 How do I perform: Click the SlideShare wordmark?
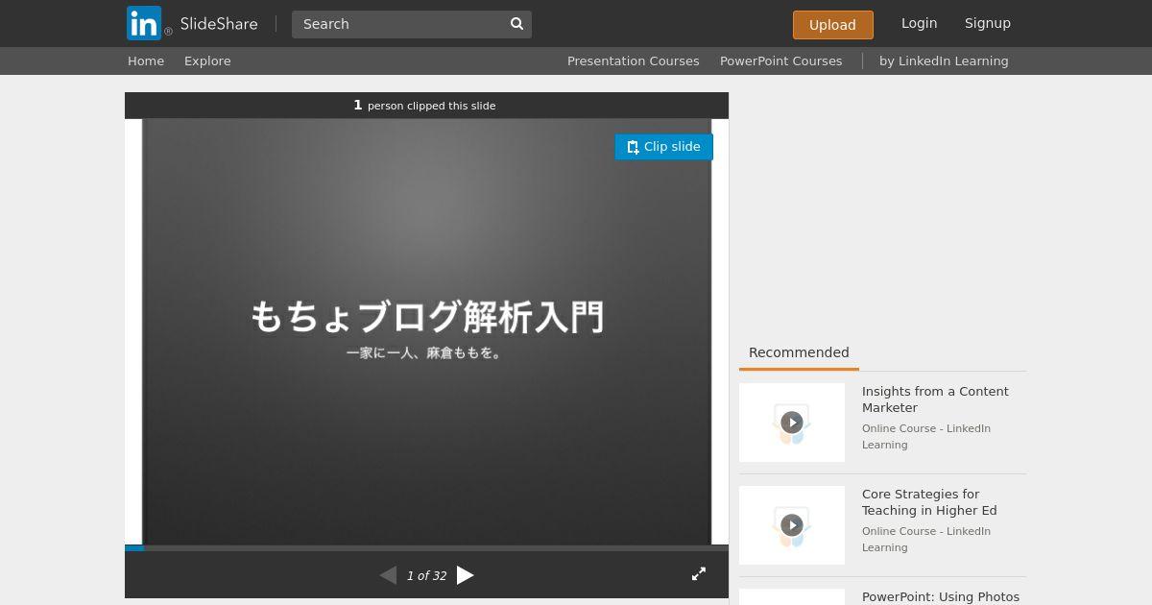tap(219, 24)
